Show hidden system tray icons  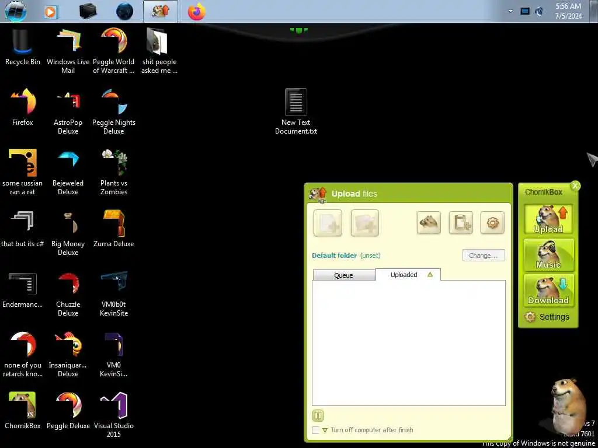tap(511, 11)
